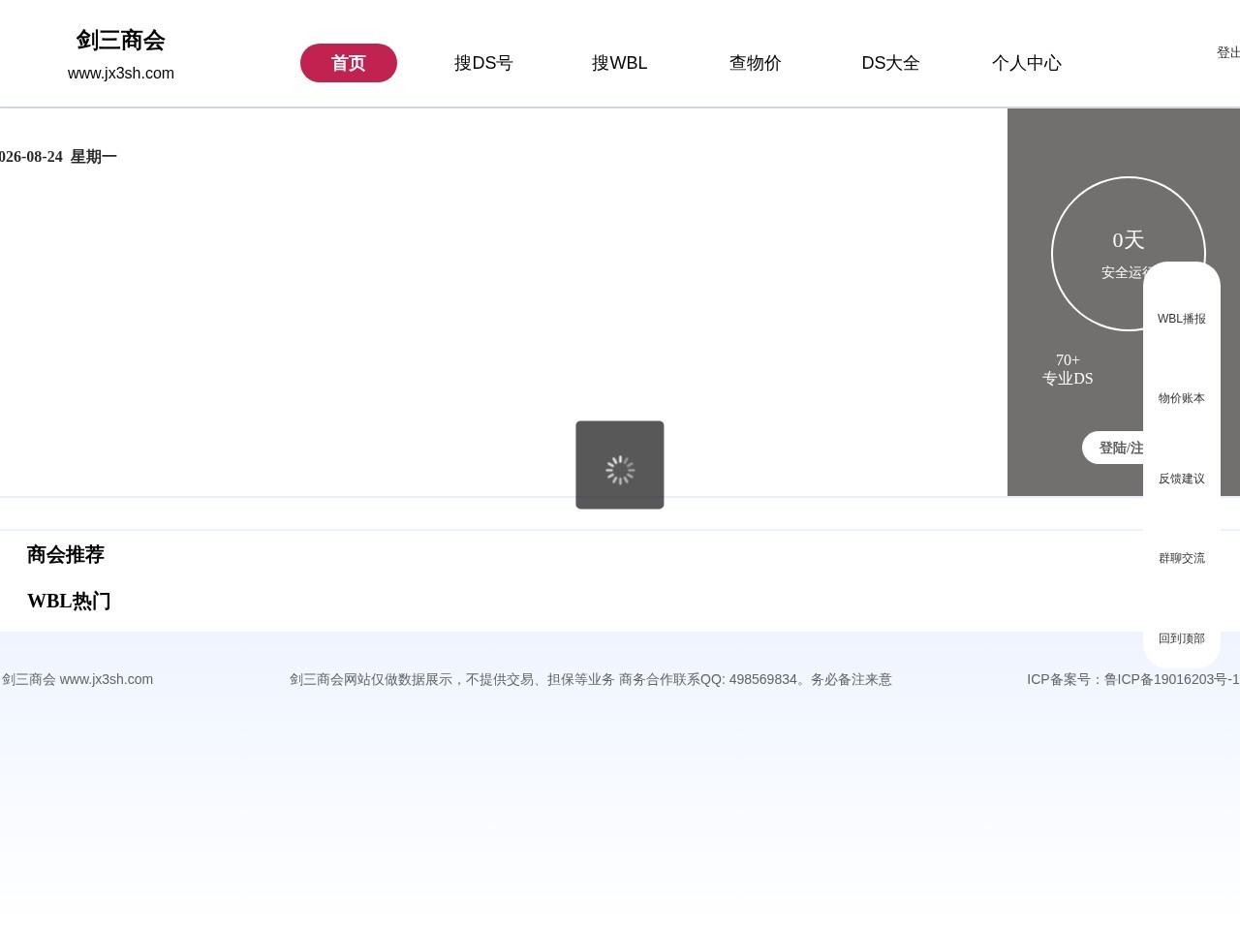
Task: Click the 登出 link
Action: (1228, 52)
